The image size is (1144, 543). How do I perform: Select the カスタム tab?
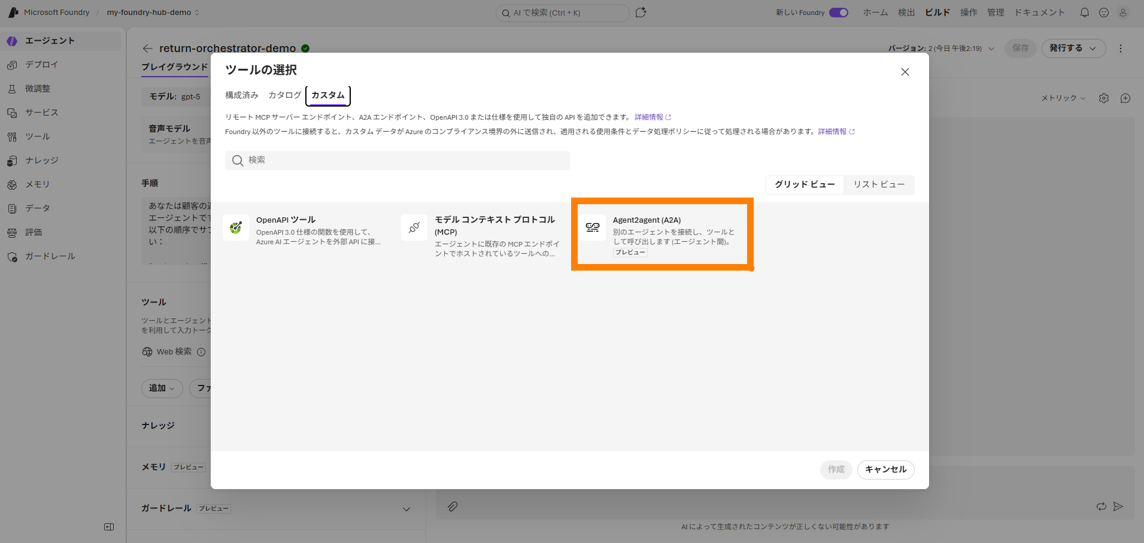pos(328,95)
